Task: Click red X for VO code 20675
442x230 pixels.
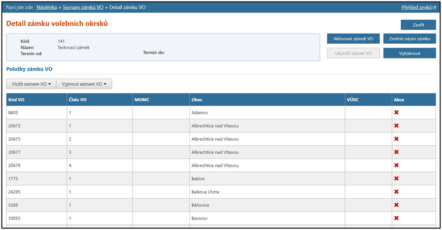Action: click(396, 139)
